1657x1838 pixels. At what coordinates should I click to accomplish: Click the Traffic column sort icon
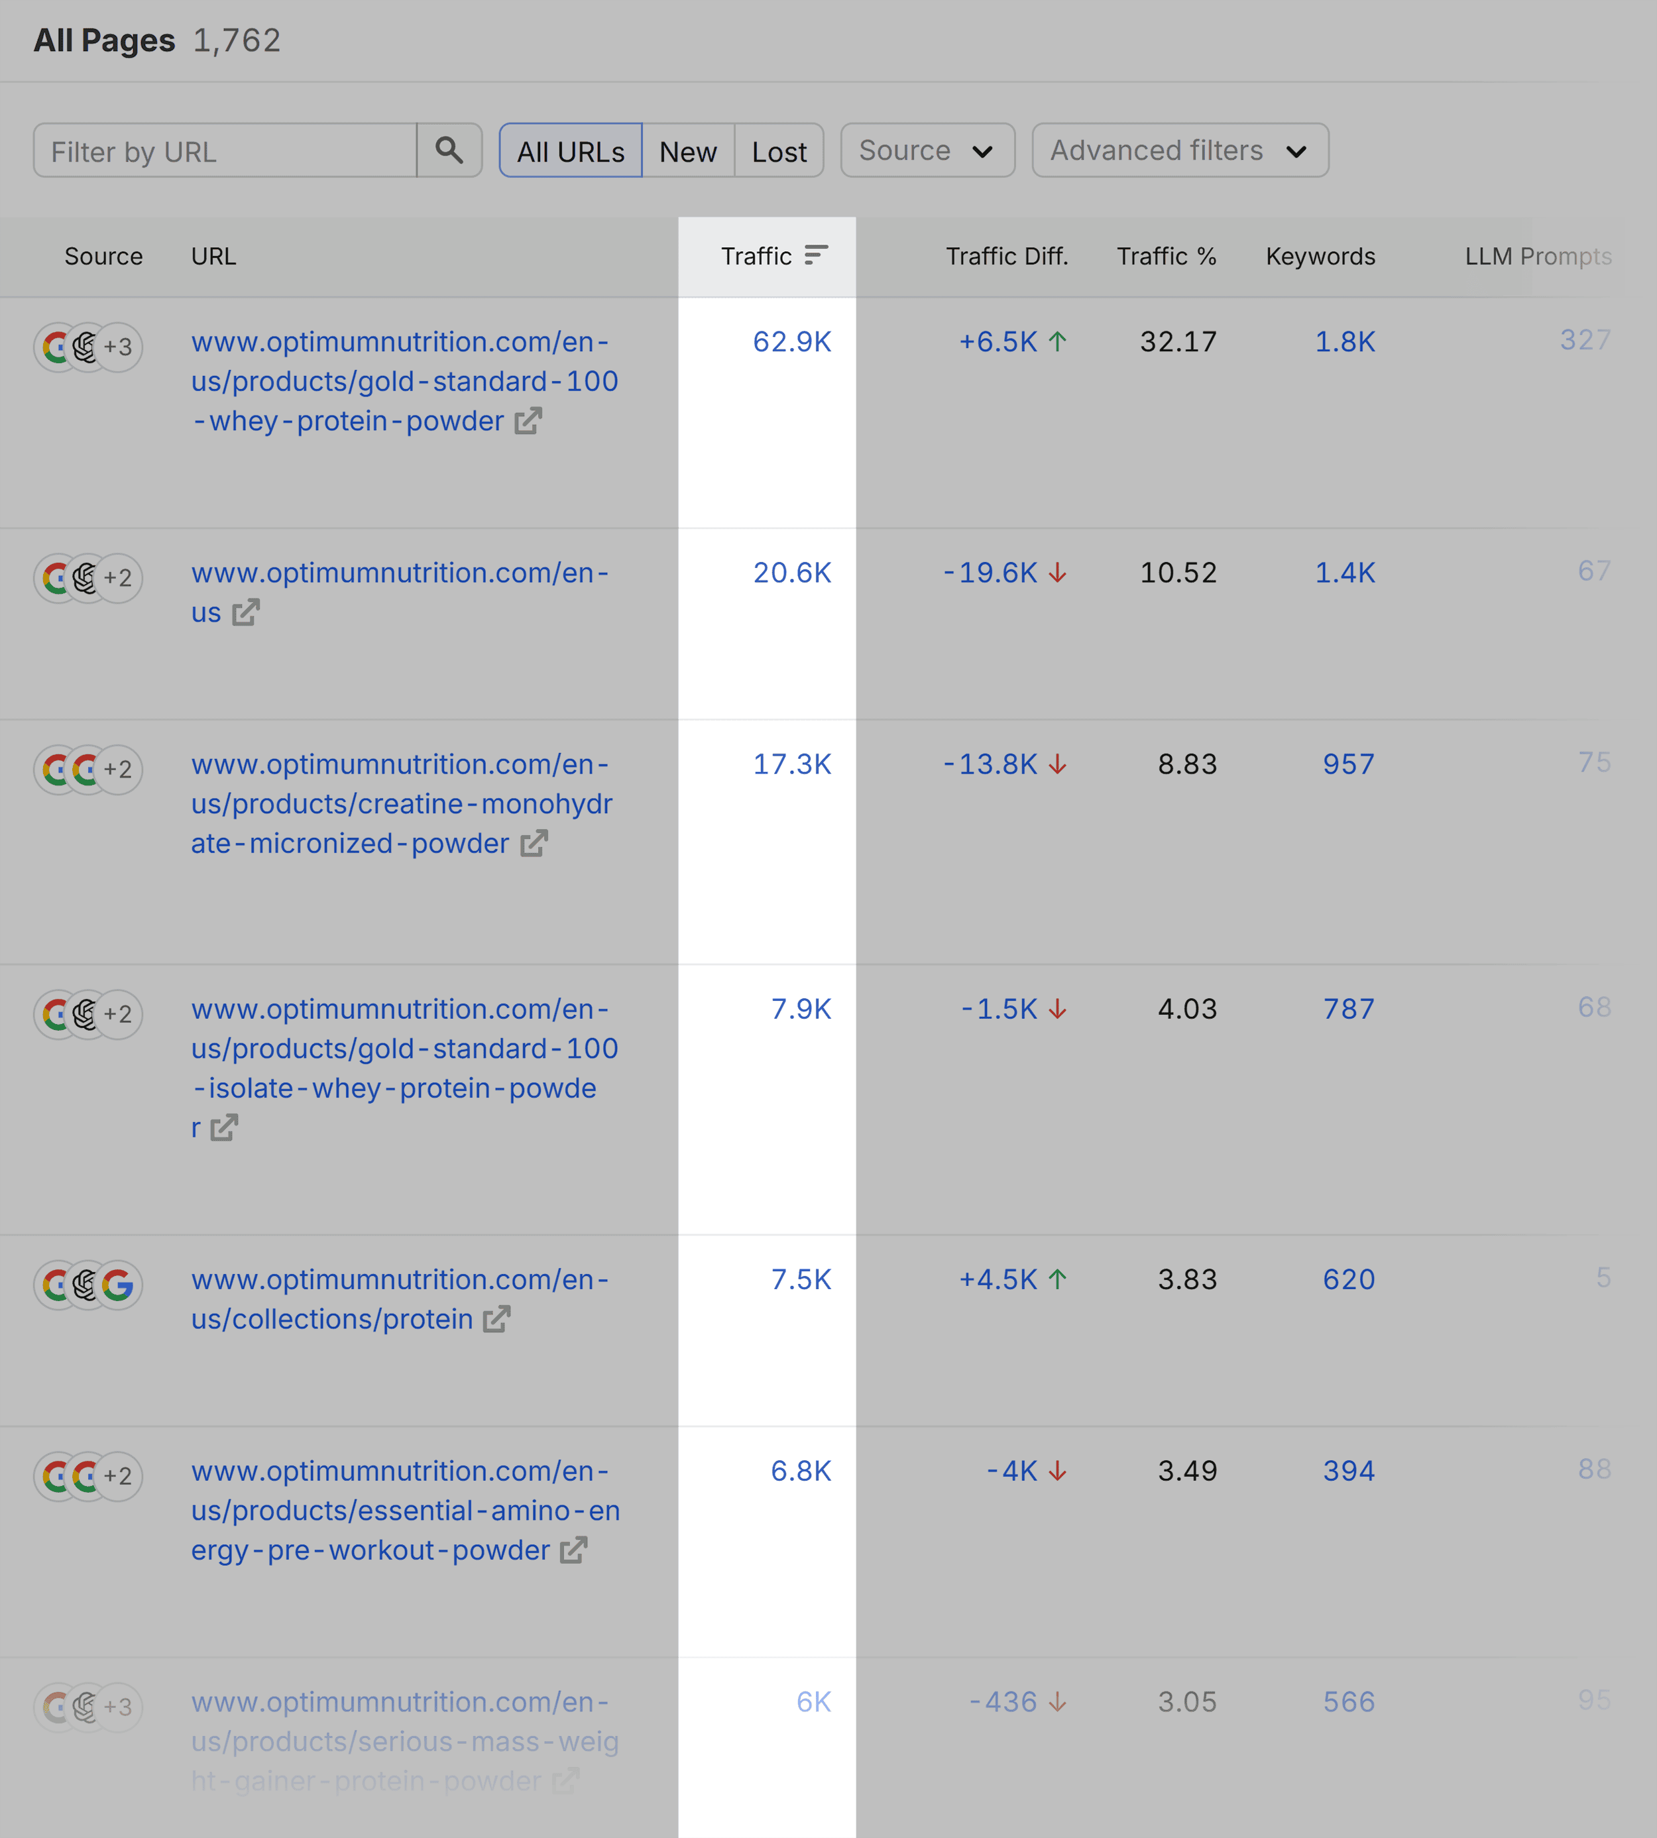(x=816, y=255)
